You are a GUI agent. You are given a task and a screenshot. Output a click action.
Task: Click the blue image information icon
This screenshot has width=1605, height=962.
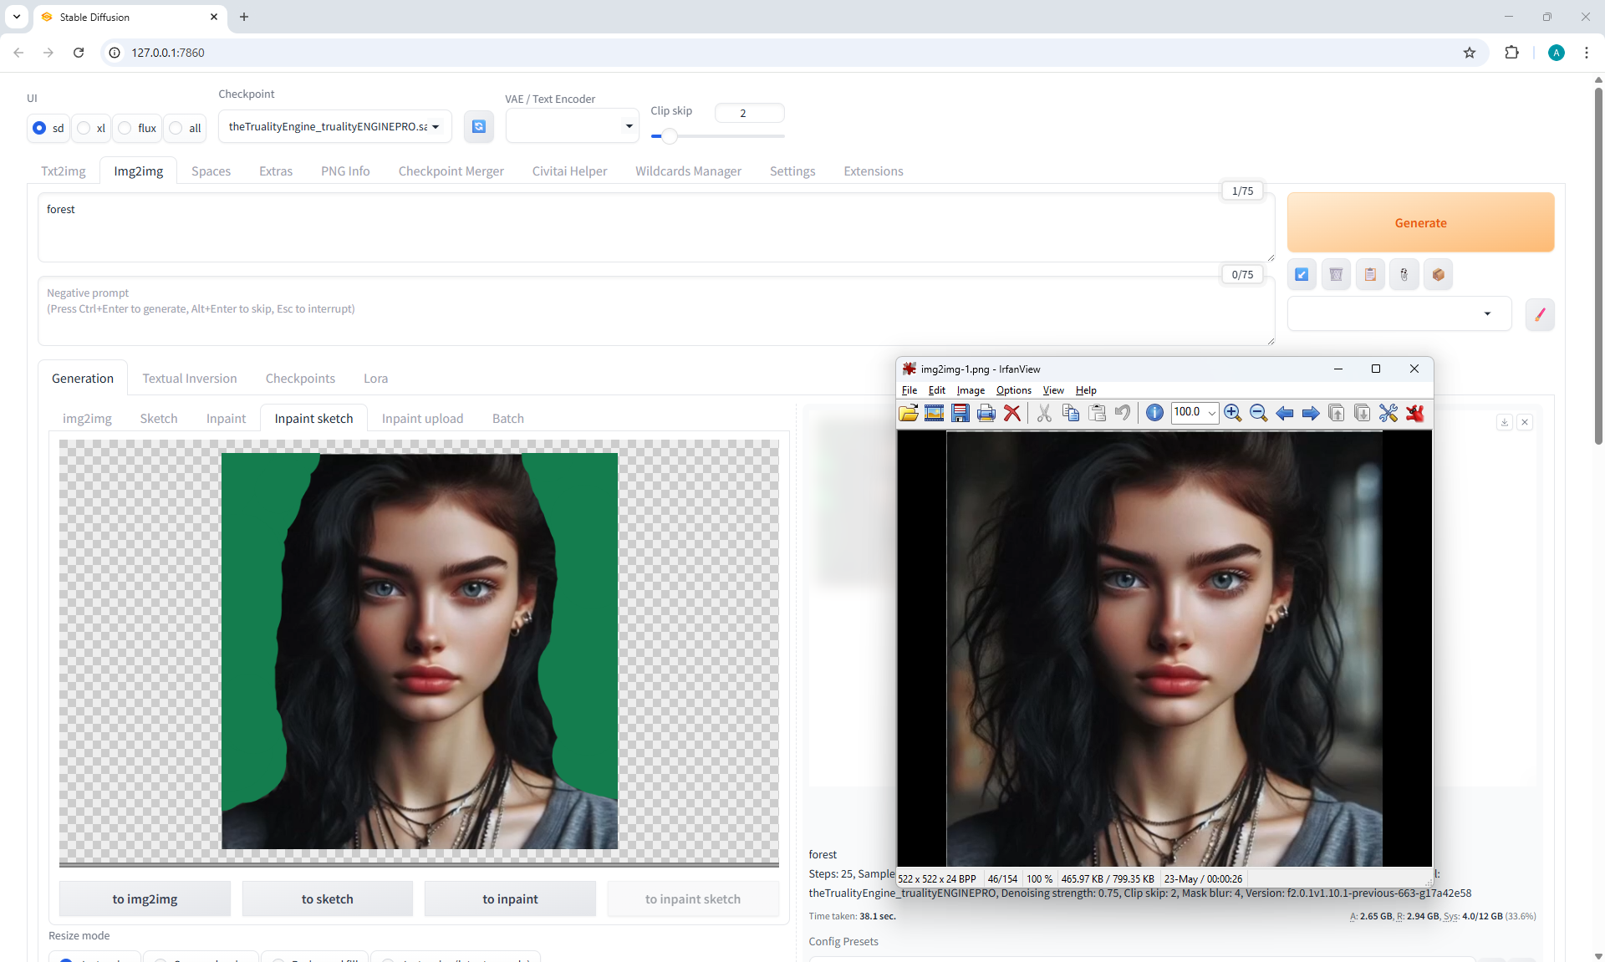point(1154,413)
